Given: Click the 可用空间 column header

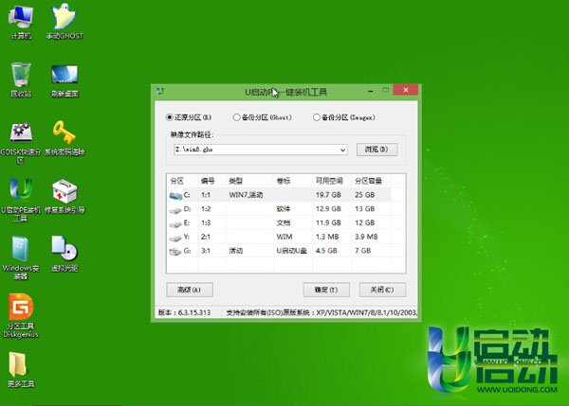Looking at the screenshot, I should click(x=329, y=181).
